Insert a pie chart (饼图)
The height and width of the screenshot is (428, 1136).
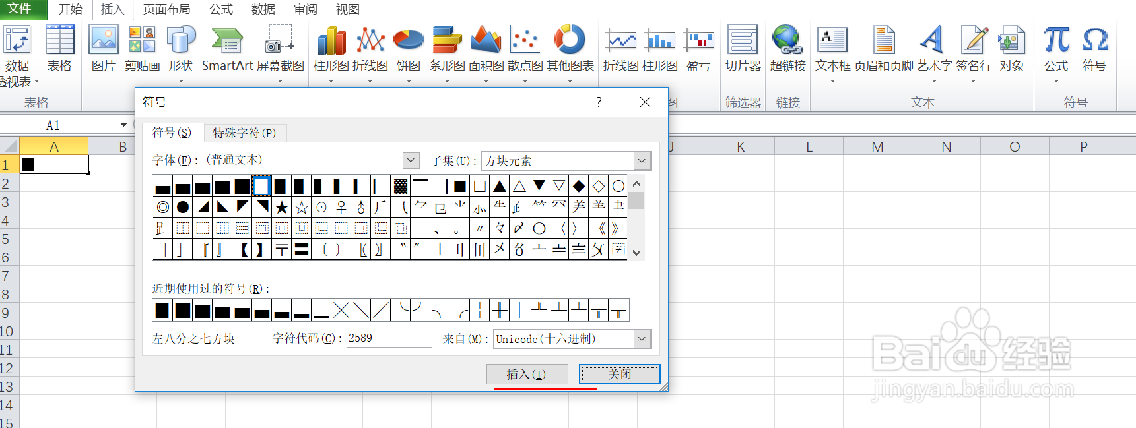pos(409,54)
